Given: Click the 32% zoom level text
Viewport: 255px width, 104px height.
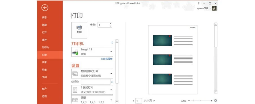Looking at the screenshot, I should click(183, 101).
